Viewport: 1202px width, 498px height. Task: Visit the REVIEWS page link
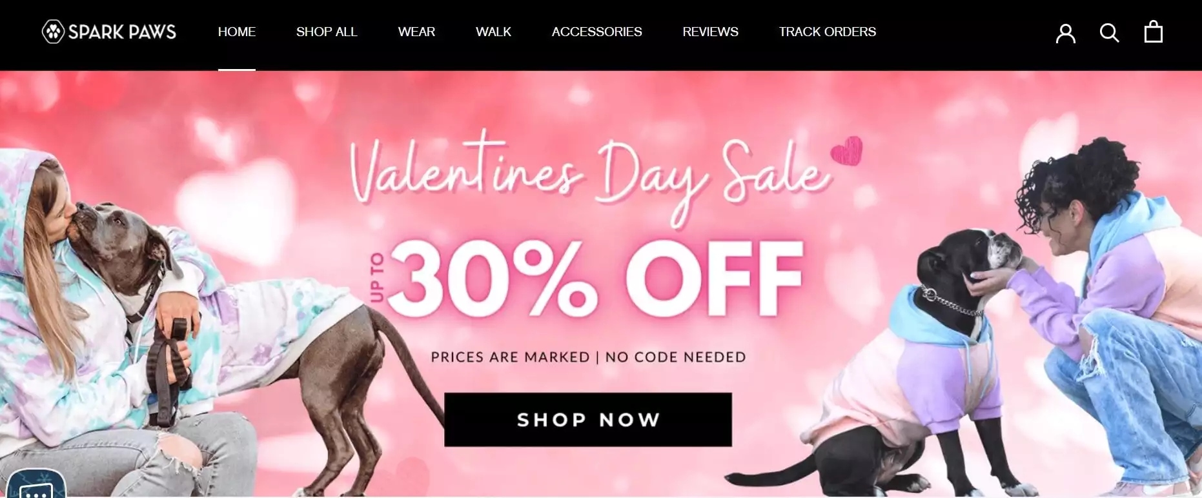(x=711, y=32)
